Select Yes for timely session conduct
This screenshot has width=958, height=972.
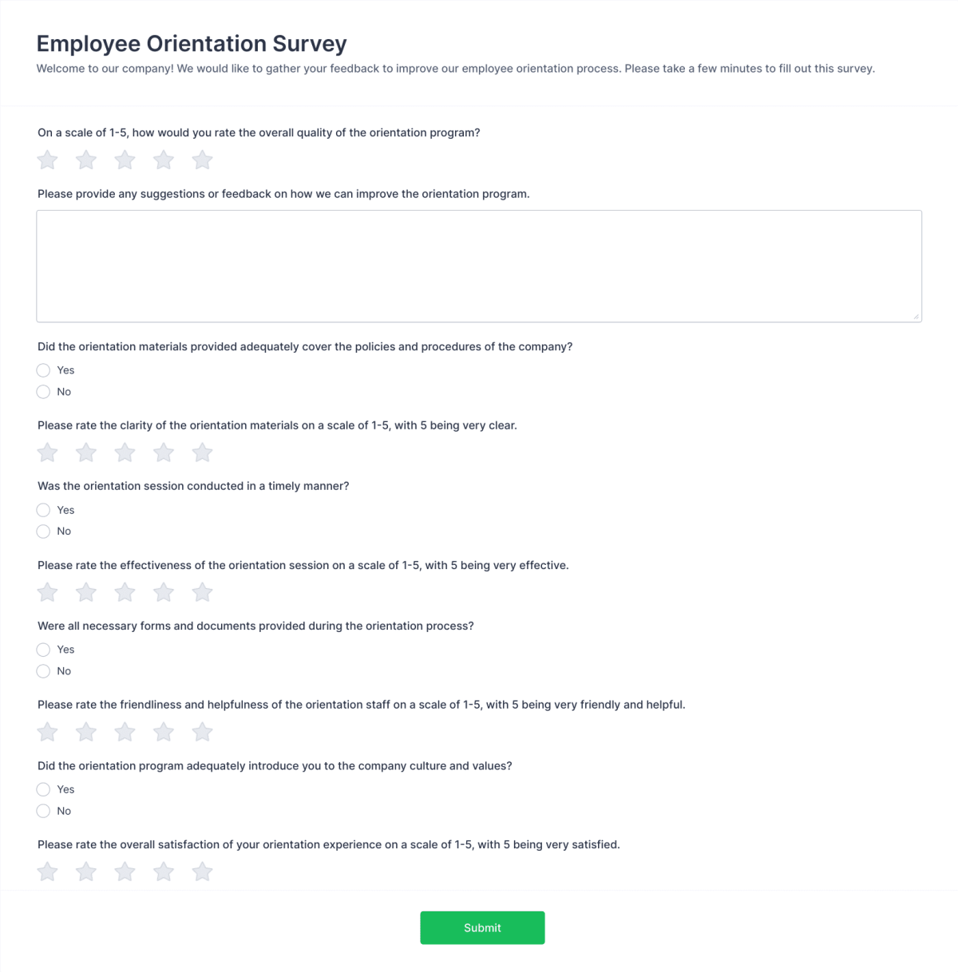43,509
